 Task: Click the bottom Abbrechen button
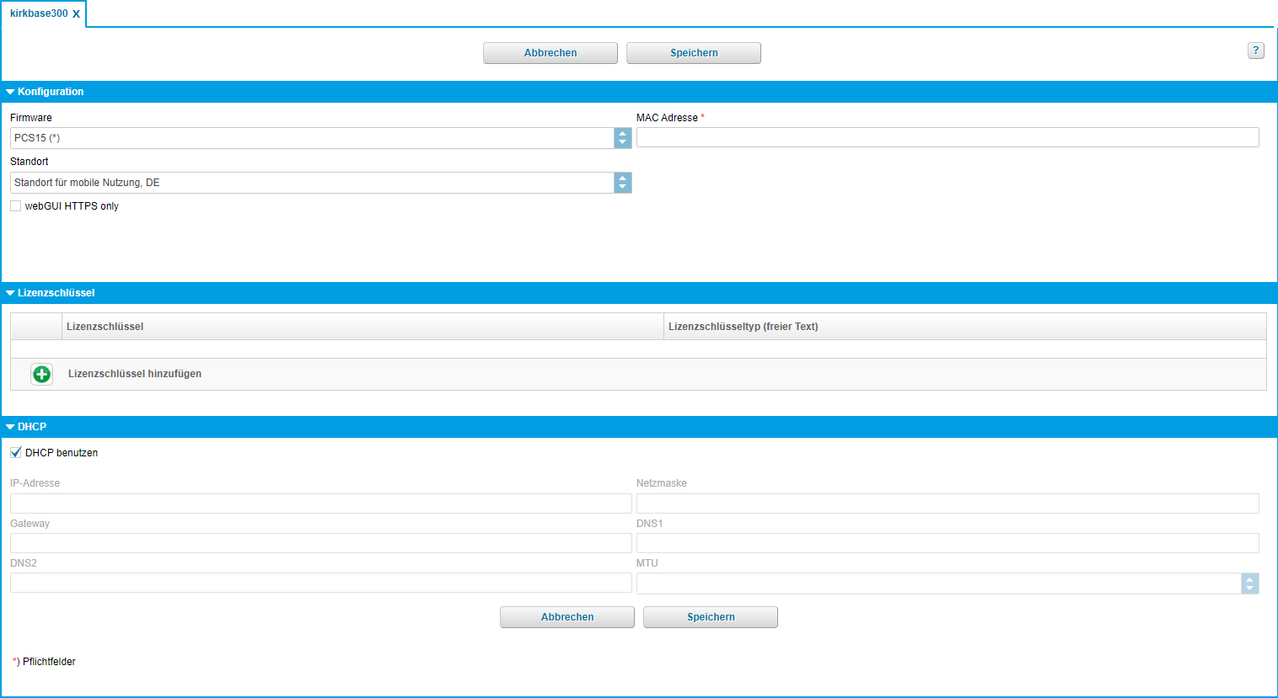click(x=567, y=617)
